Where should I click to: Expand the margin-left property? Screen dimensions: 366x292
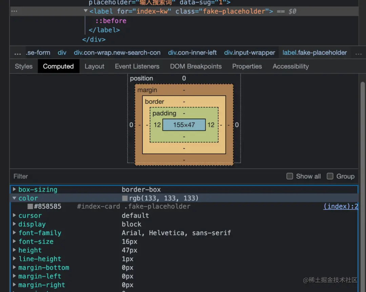(x=15, y=276)
